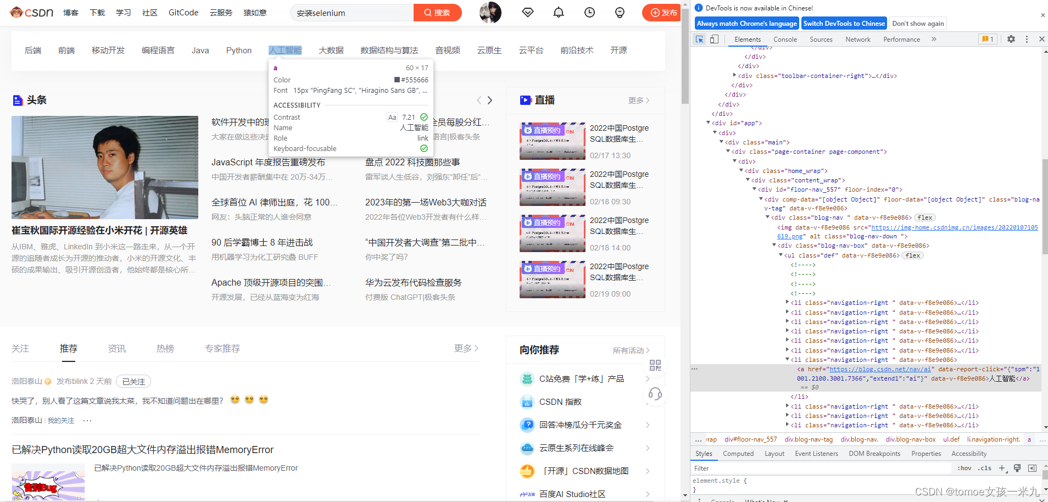Click the New Style Rule plus icon
The height and width of the screenshot is (502, 1048).
(1002, 468)
